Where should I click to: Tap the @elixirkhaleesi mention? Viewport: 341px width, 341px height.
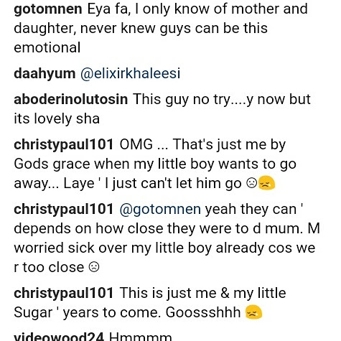click(x=130, y=73)
